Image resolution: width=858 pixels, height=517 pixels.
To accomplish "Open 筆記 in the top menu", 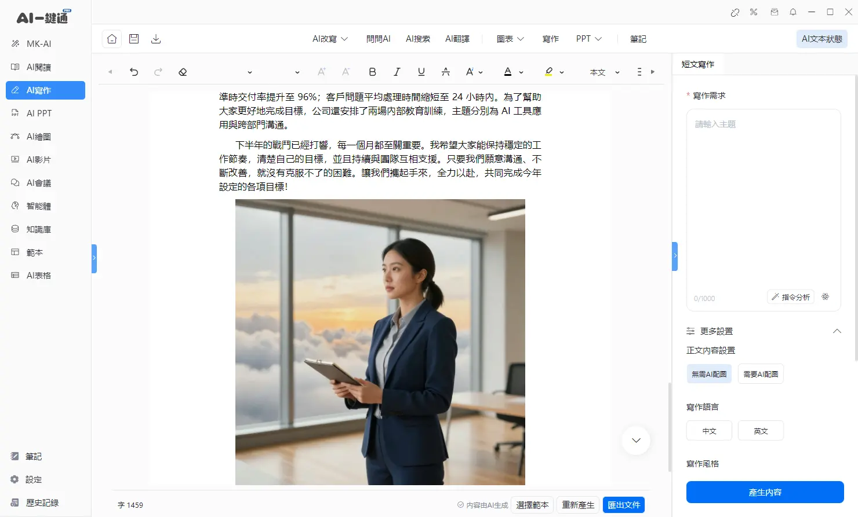I will click(638, 39).
